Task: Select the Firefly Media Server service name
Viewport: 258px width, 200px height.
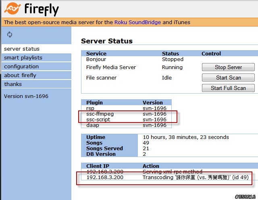Action: [x=111, y=67]
